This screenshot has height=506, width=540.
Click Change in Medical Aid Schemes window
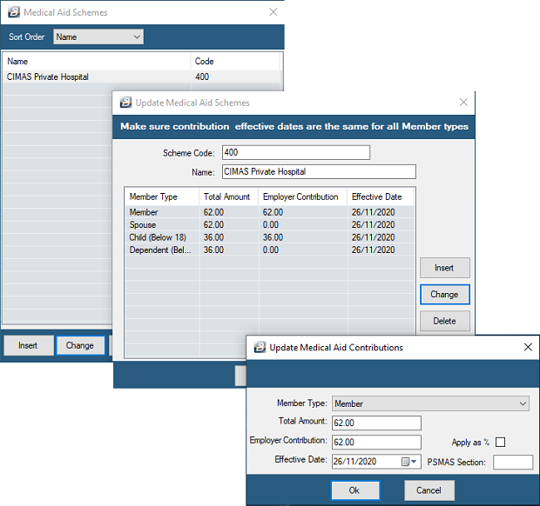(x=80, y=345)
